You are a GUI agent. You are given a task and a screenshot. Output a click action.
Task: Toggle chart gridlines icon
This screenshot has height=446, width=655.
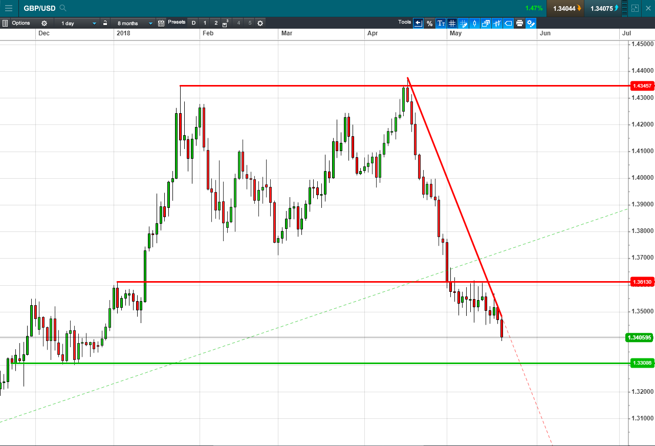pos(452,23)
